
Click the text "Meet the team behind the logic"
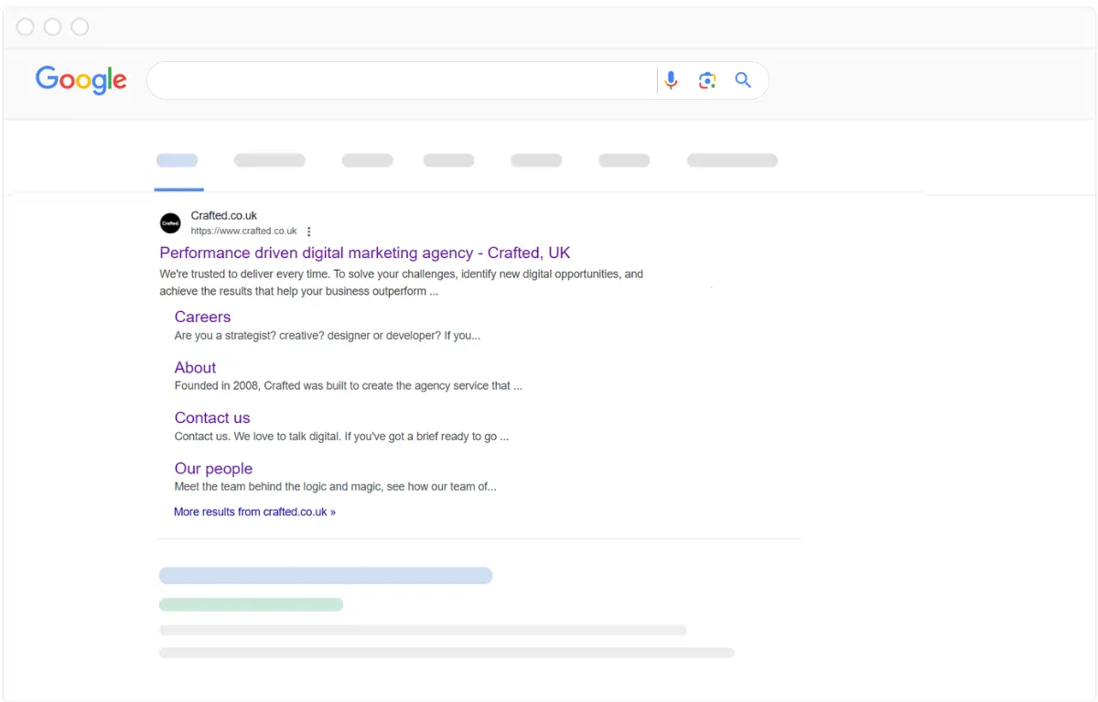pos(250,486)
